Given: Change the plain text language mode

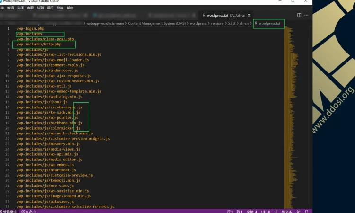Looking at the screenshot, I should [287, 212].
